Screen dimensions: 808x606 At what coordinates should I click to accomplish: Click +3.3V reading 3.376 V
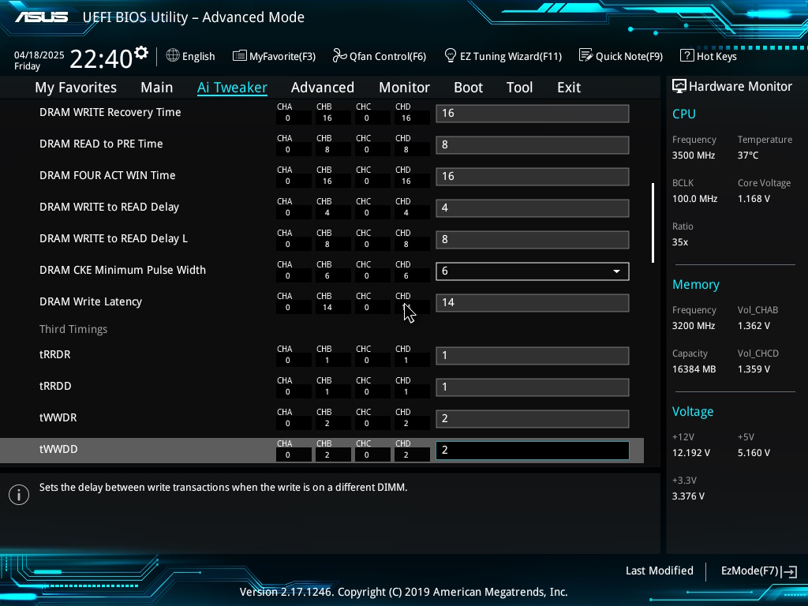click(688, 496)
